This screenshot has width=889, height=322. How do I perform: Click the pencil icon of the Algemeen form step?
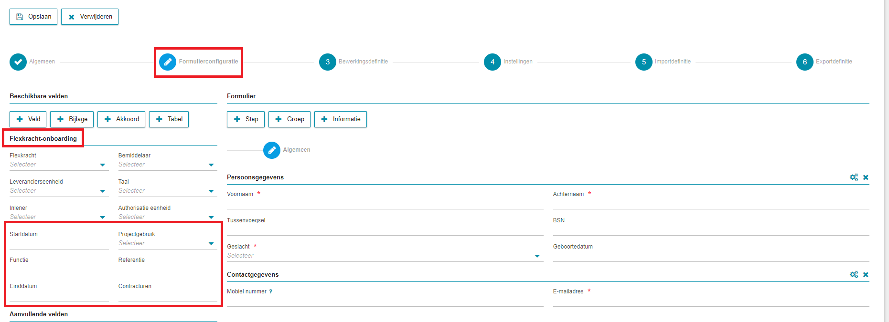[x=272, y=150]
